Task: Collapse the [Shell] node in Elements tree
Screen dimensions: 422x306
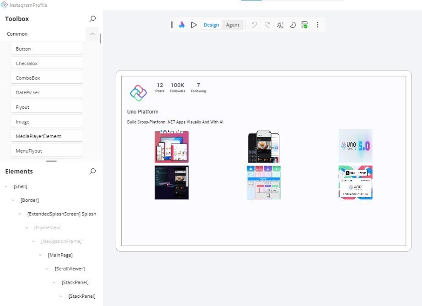Action: pyautogui.click(x=5, y=186)
